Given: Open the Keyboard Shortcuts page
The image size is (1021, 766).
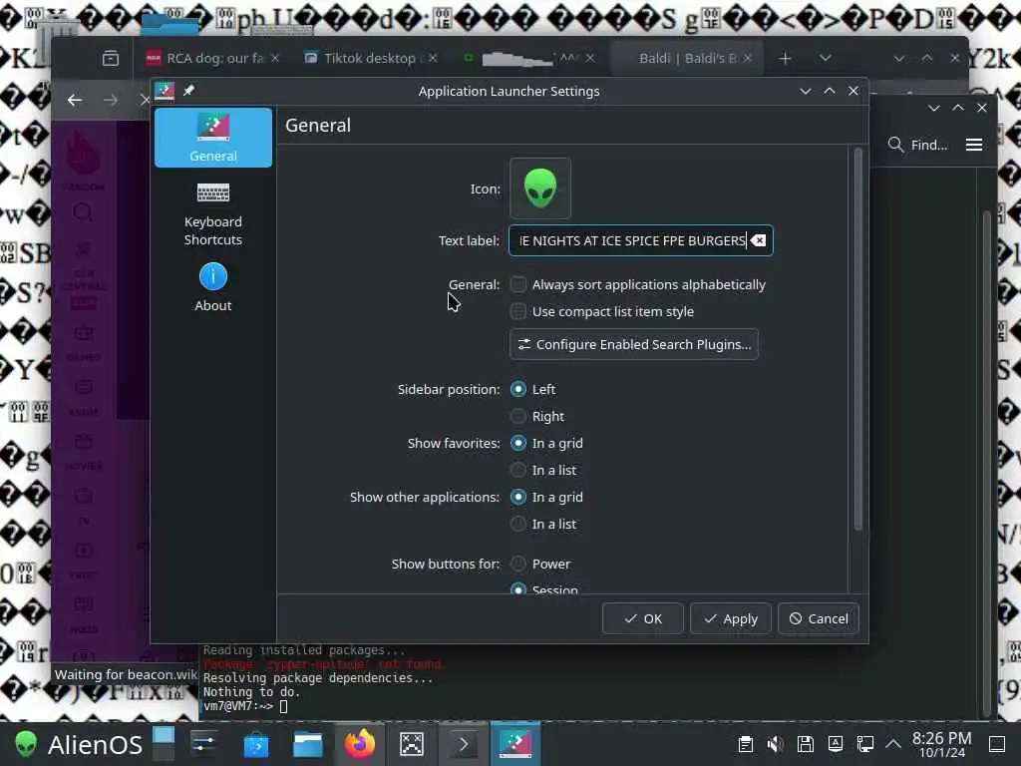Looking at the screenshot, I should [x=213, y=213].
